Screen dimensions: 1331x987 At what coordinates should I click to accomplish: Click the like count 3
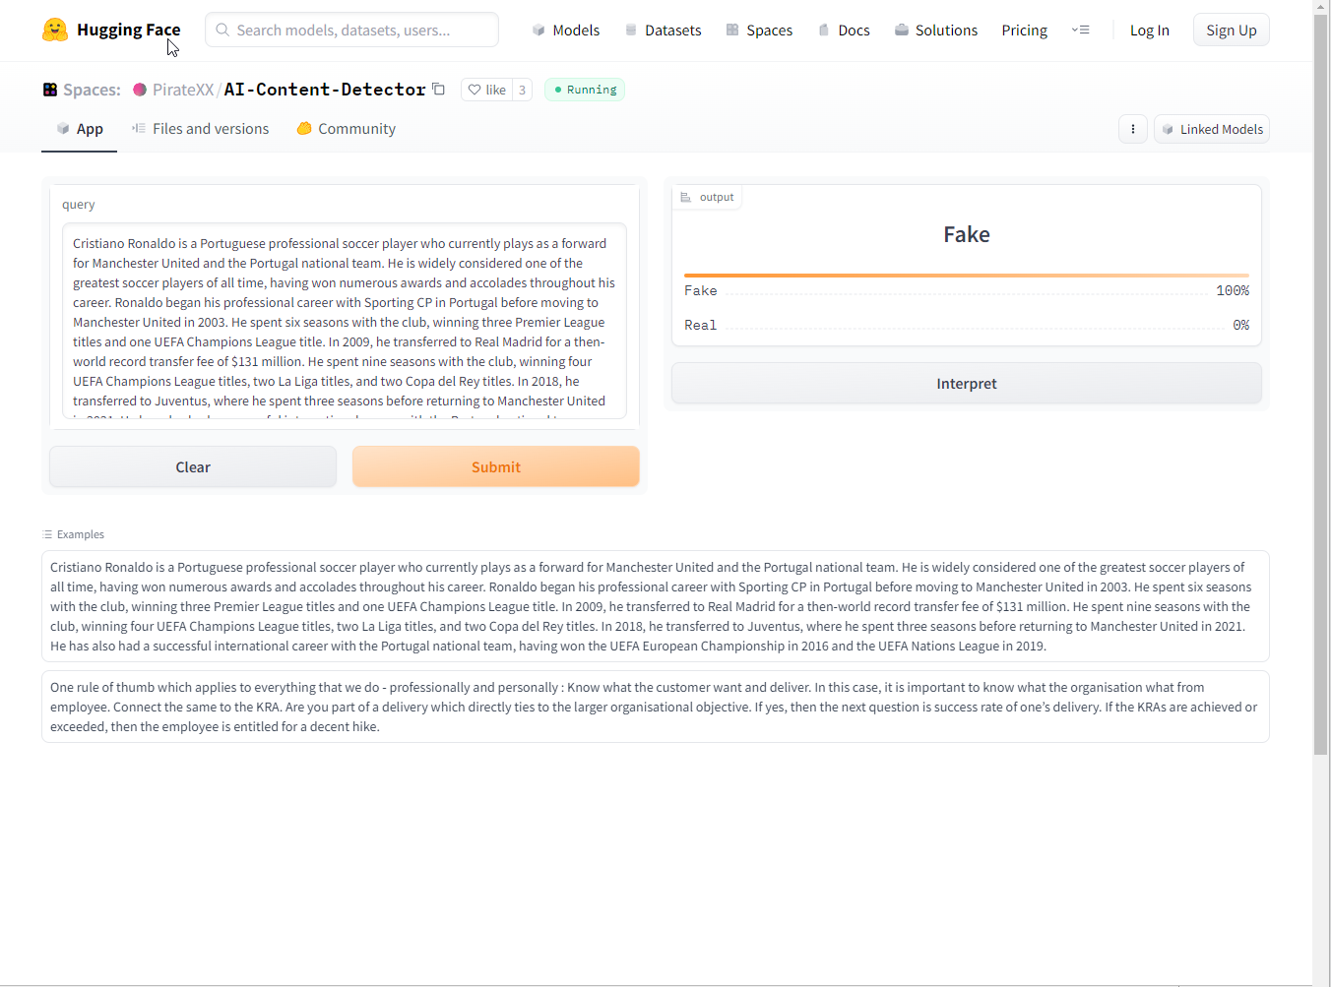522,90
